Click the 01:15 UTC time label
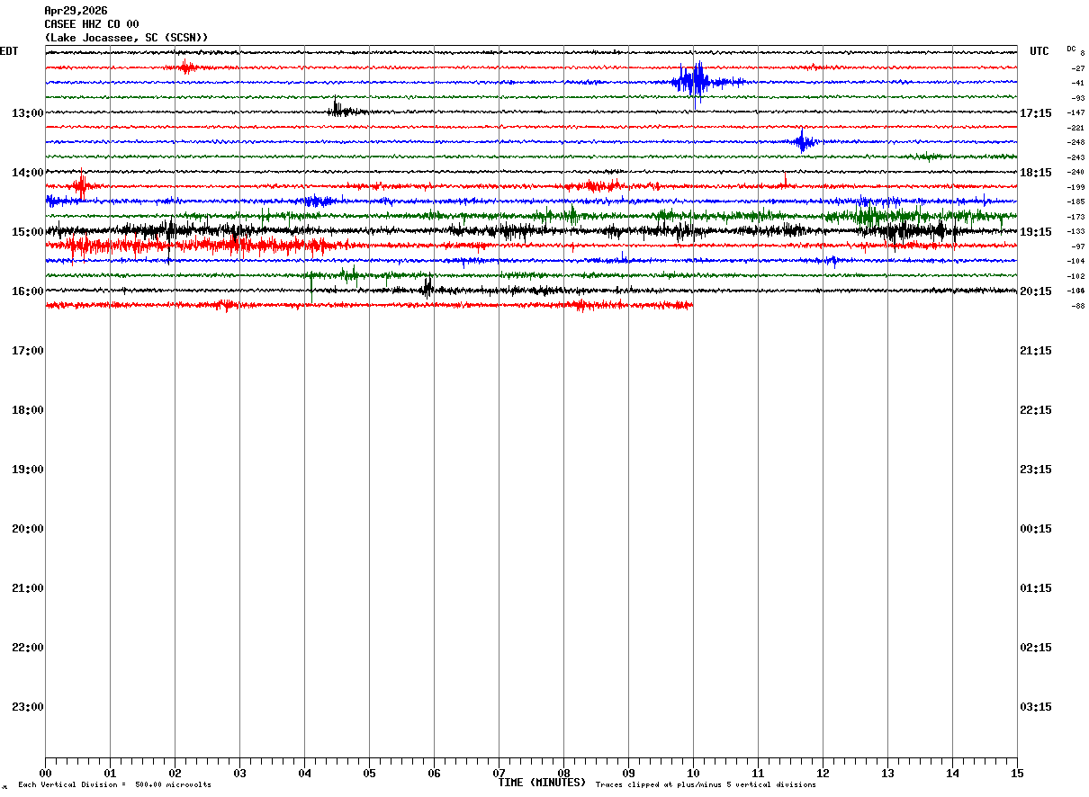The image size is (1089, 797). point(1036,588)
